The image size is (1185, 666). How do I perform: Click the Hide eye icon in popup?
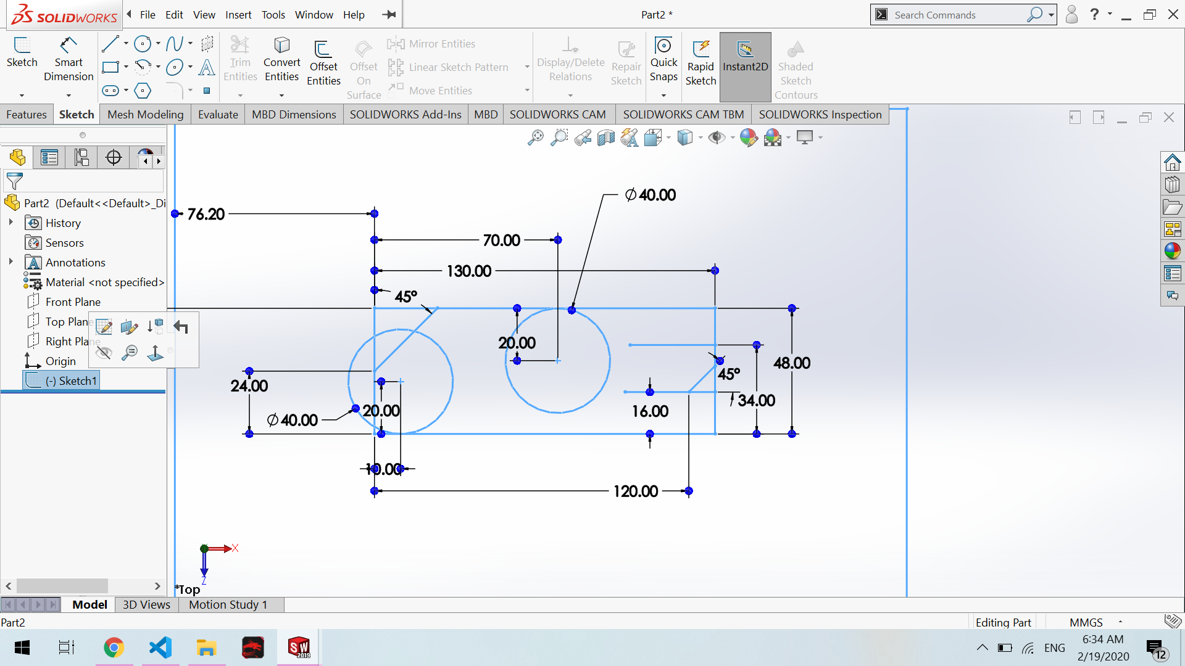tap(104, 353)
